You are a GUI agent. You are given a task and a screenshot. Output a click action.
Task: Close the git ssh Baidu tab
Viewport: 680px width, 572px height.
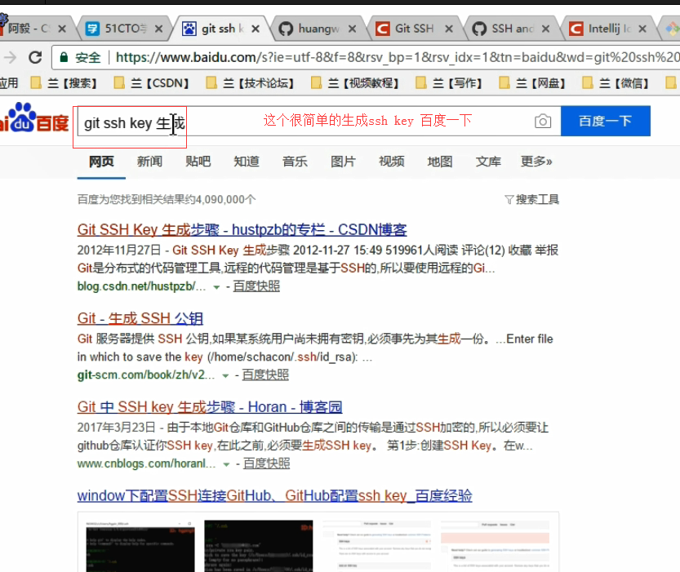pos(256,29)
